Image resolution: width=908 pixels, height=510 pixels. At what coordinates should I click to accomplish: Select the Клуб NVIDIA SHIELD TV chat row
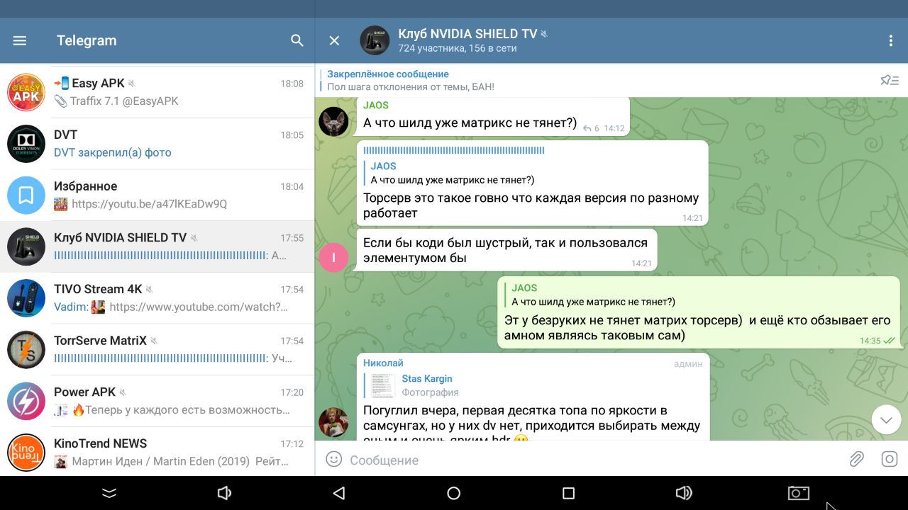click(157, 246)
